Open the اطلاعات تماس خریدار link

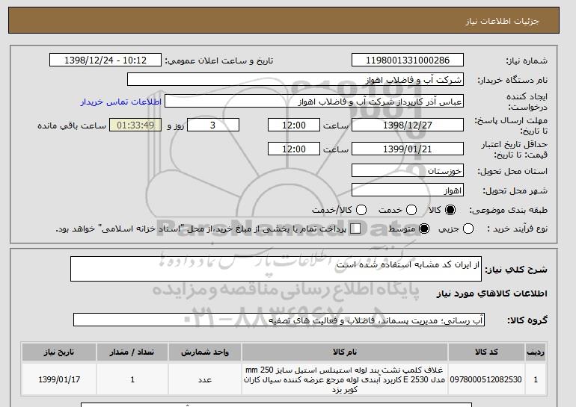[121, 102]
